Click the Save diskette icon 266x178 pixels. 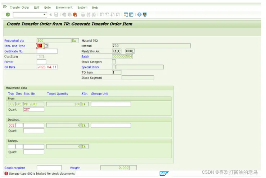(x=56, y=15)
